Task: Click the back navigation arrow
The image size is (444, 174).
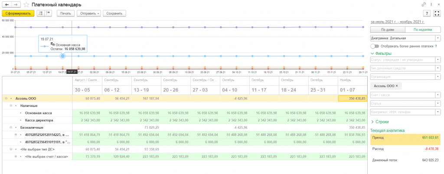Action: pyautogui.click(x=7, y=4)
